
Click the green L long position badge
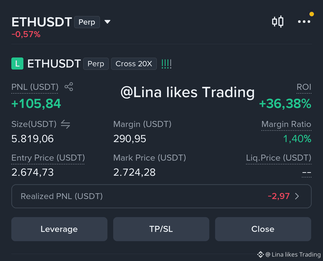17,63
